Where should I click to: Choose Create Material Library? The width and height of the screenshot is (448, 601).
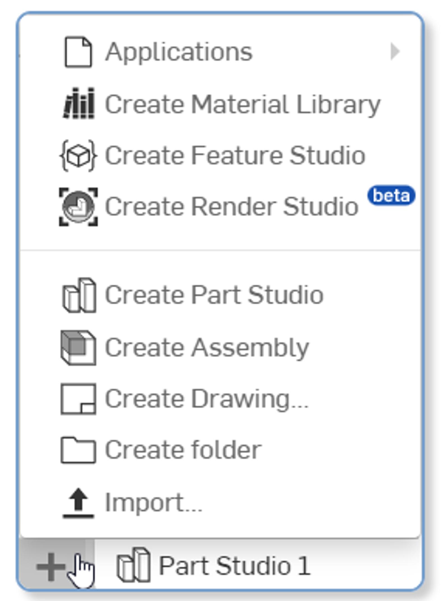(242, 104)
